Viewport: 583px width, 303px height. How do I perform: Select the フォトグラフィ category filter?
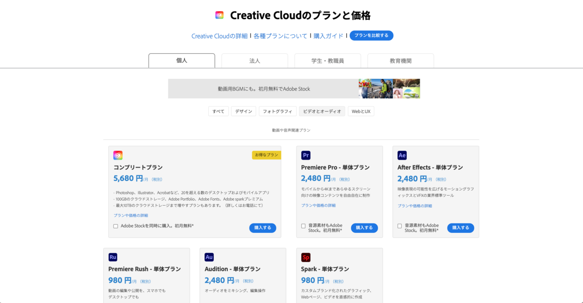pos(277,111)
